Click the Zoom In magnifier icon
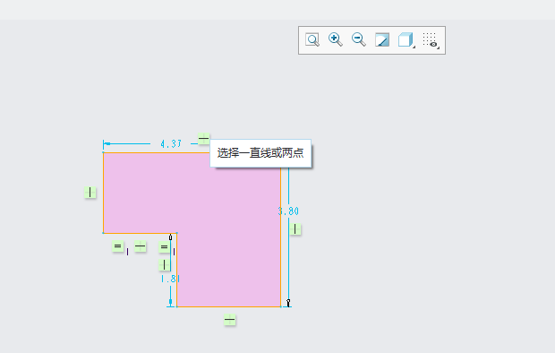Viewport: 555px width, 353px height. [335, 39]
